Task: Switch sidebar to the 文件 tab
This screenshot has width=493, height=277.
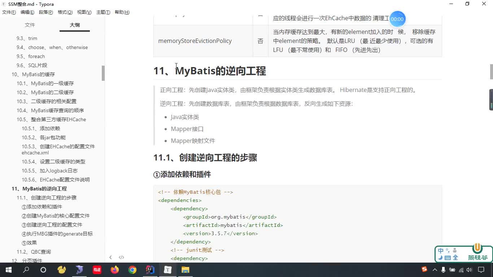Action: point(30,25)
